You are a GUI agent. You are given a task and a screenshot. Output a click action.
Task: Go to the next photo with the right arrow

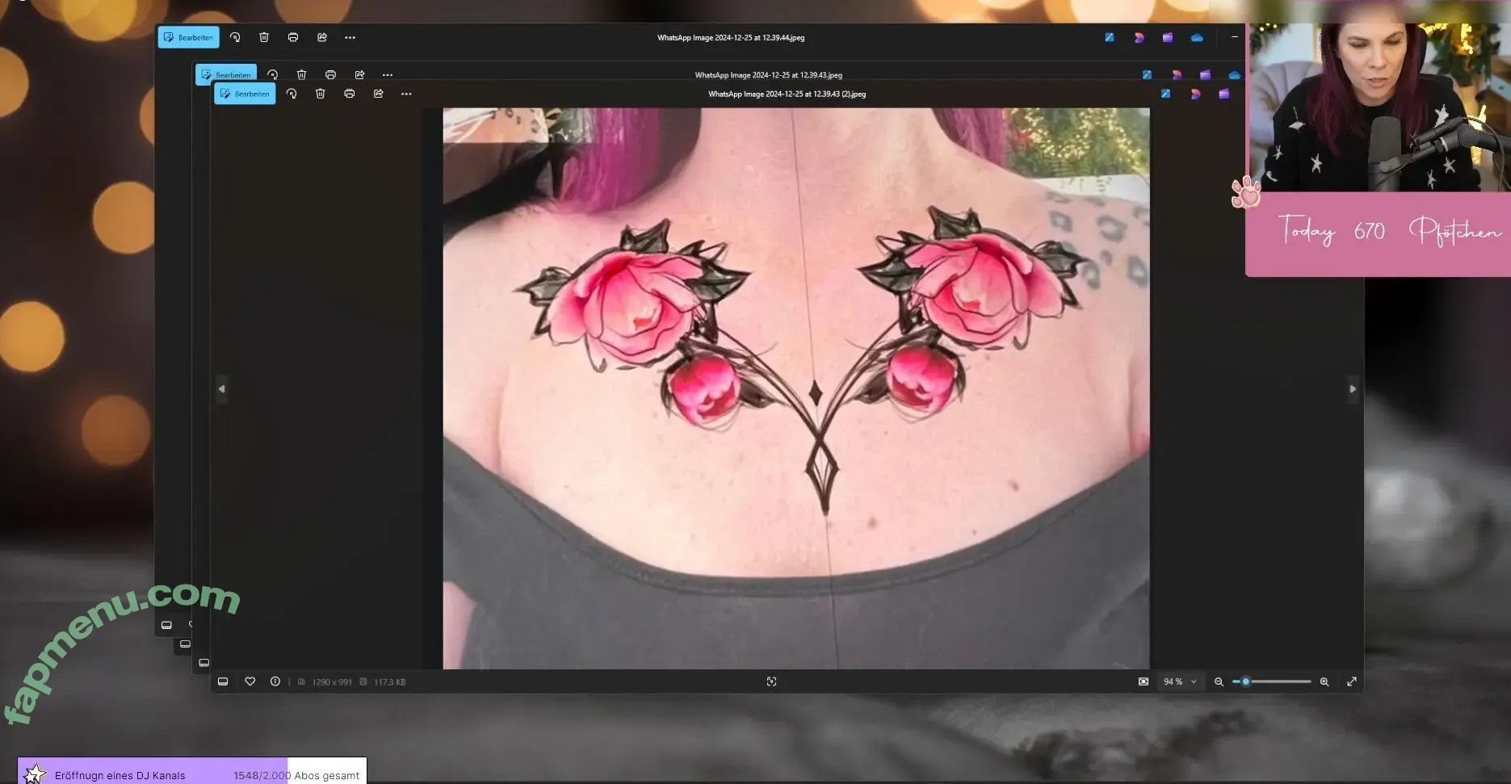[1353, 388]
